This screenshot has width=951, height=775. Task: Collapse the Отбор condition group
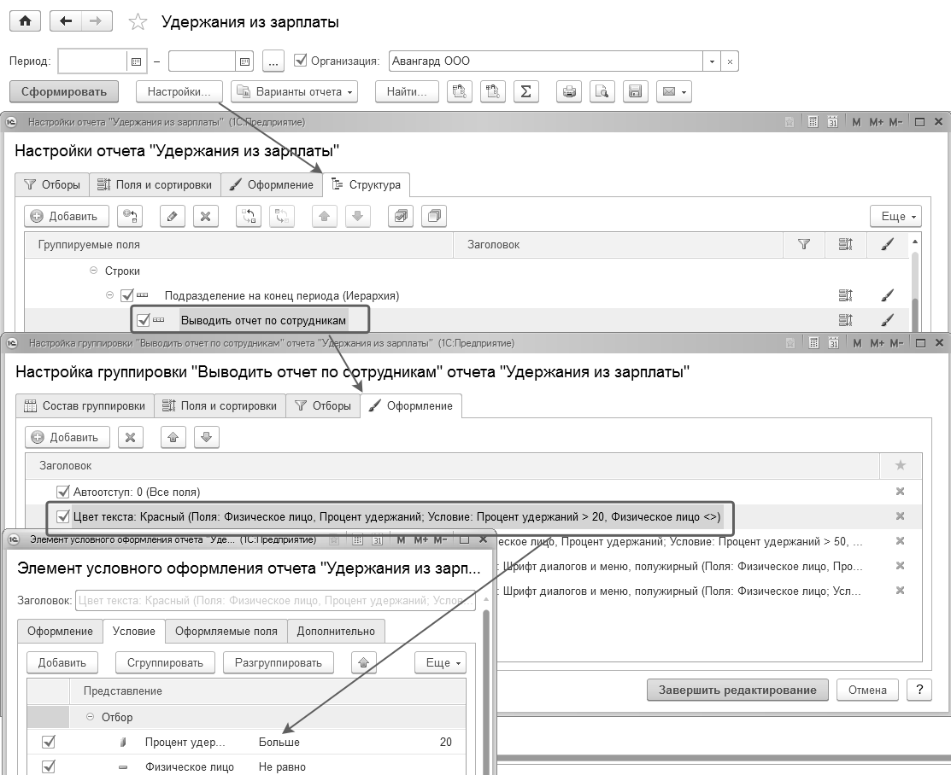(90, 717)
